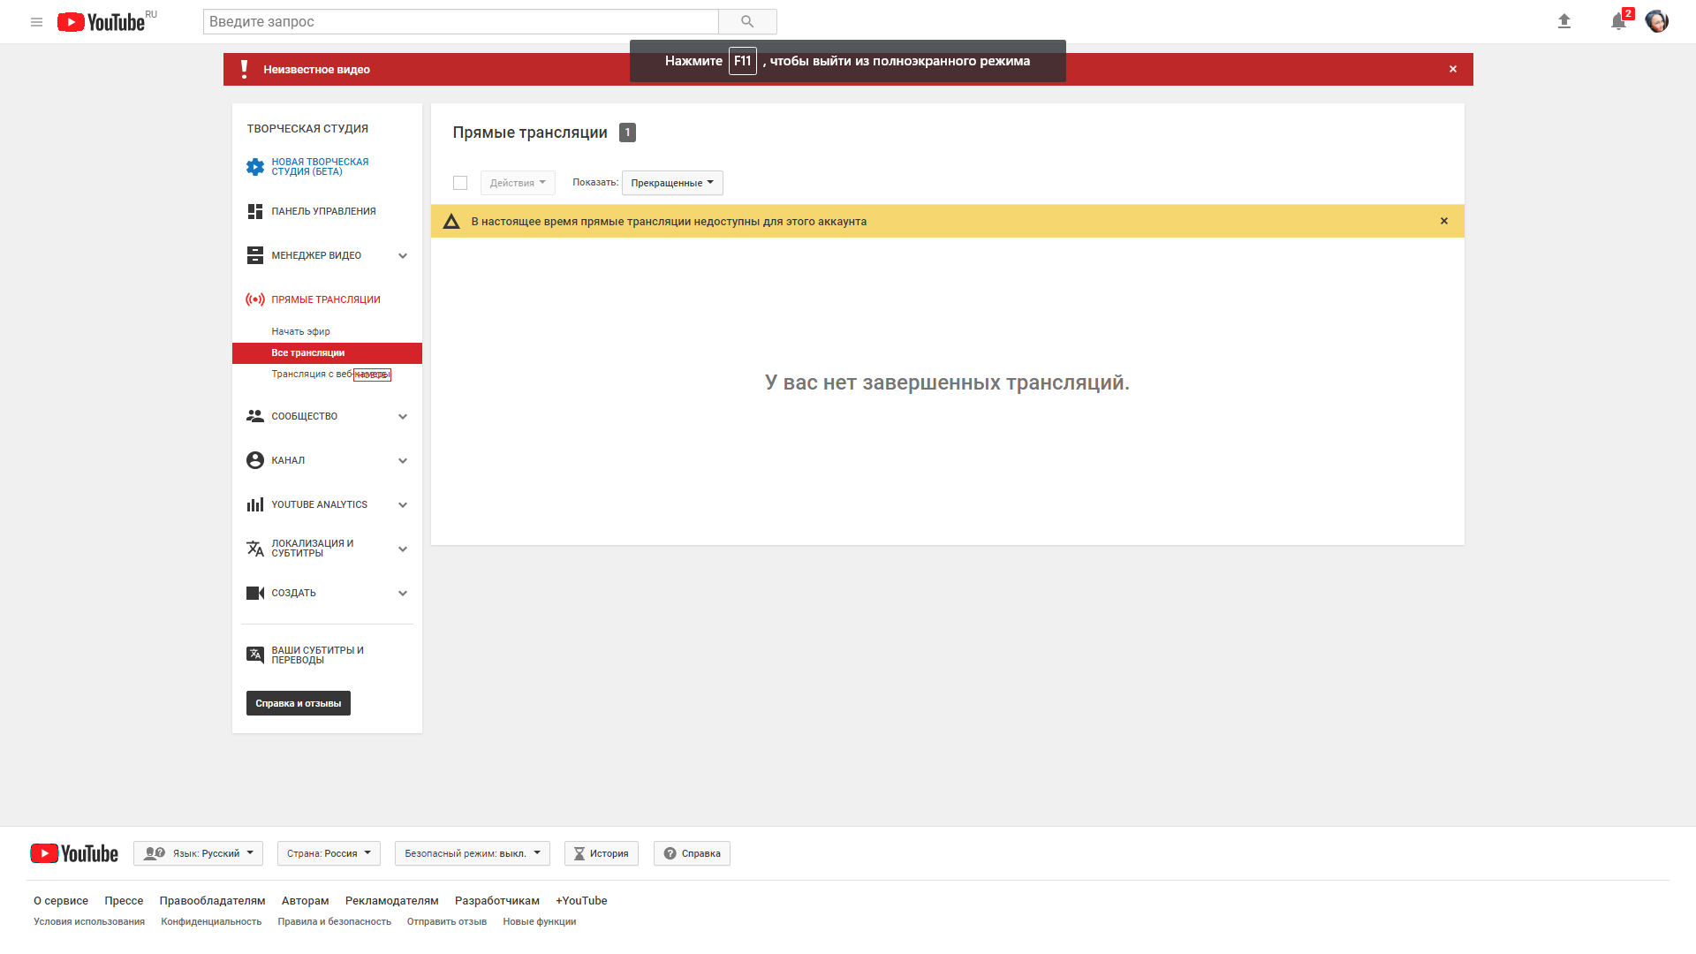Click the language people icon in footer
The width and height of the screenshot is (1696, 954).
(x=155, y=853)
